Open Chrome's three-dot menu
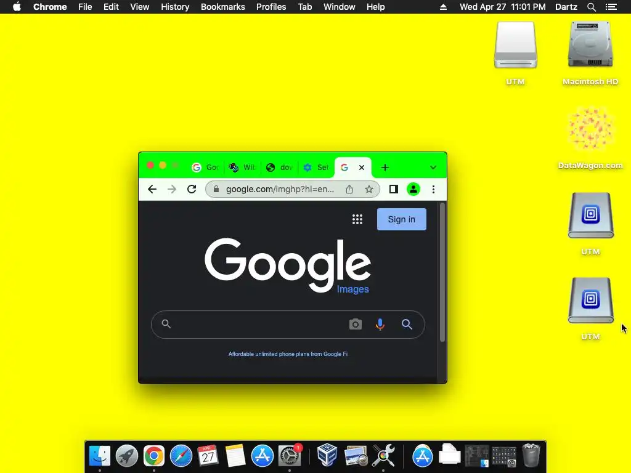631x473 pixels. (433, 190)
